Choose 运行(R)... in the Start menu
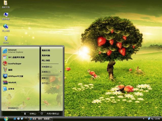The width and height of the screenshot is (162, 121). click(46, 83)
